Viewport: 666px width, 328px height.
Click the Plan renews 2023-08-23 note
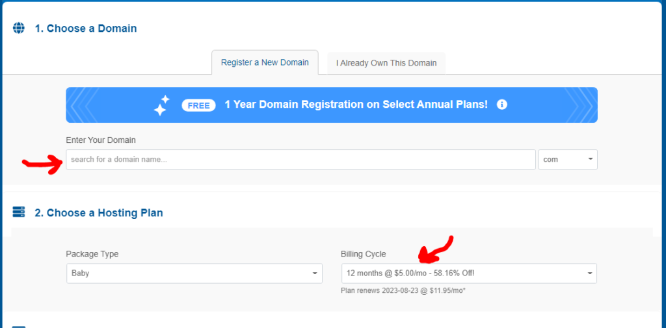tap(403, 291)
